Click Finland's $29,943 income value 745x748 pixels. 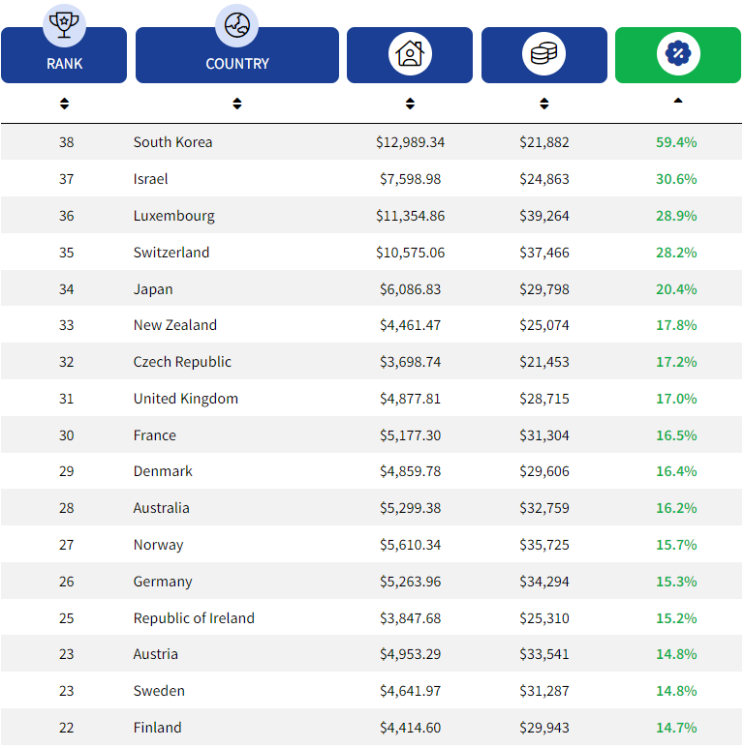click(x=543, y=728)
